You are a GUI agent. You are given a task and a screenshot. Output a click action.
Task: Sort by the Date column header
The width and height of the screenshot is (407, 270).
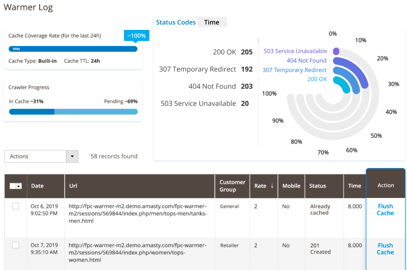click(37, 186)
